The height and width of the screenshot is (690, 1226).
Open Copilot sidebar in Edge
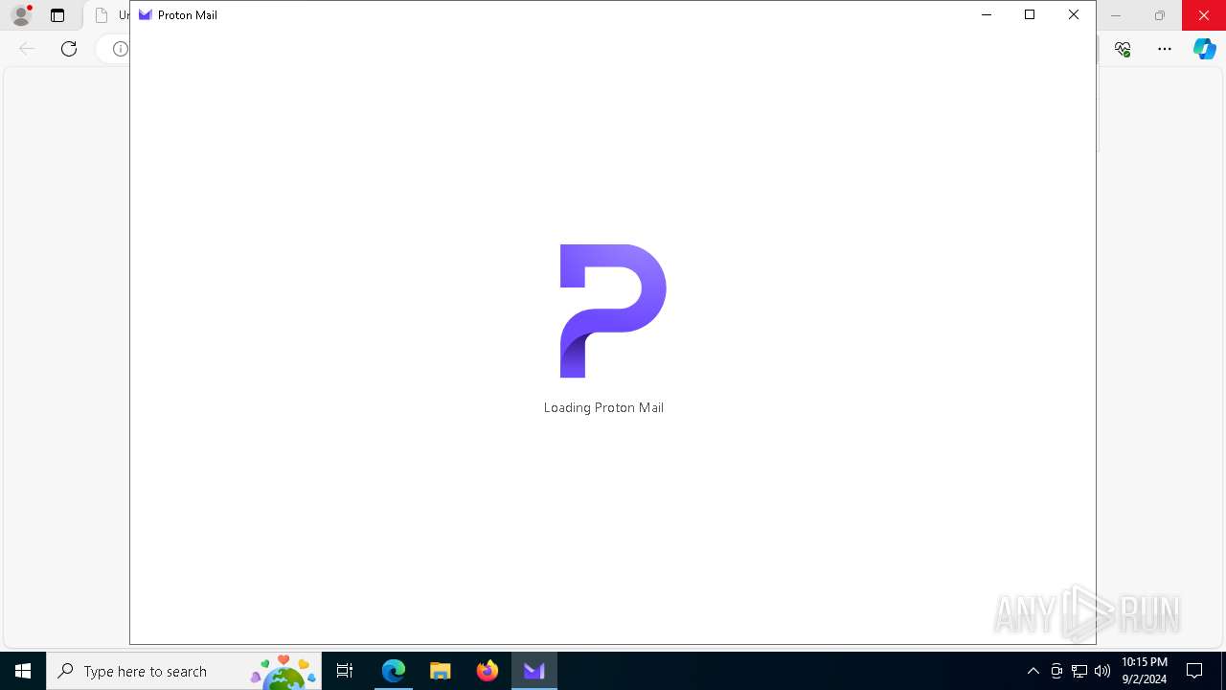(1205, 49)
